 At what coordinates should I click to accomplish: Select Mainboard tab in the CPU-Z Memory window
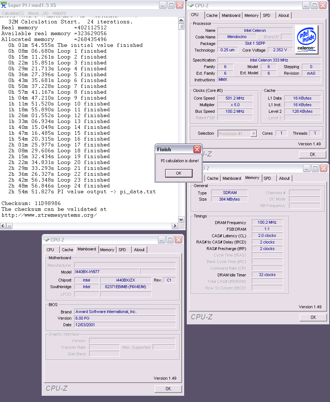(232, 178)
